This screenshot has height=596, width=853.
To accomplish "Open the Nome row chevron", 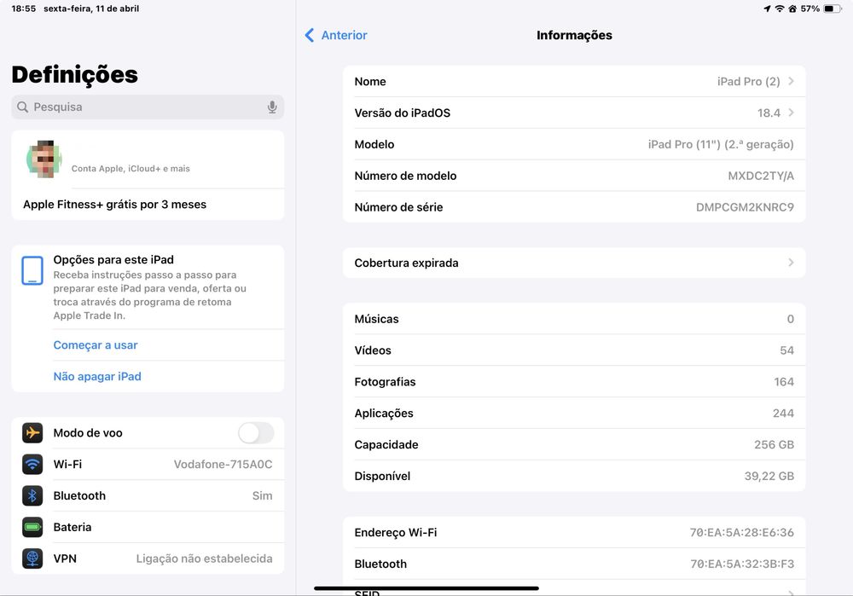I will 791,81.
